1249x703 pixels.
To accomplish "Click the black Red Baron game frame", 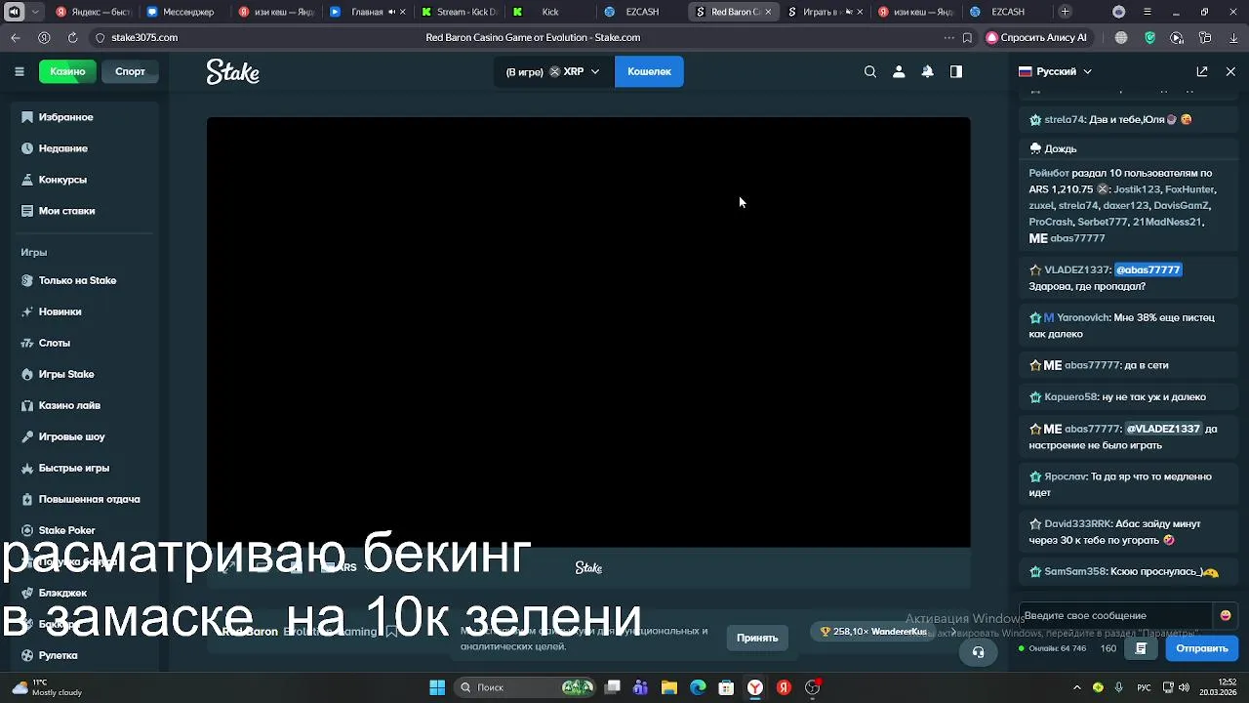I will point(588,332).
